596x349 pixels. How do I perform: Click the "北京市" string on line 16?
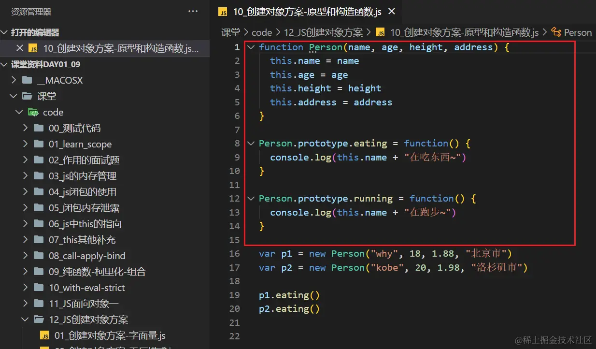pyautogui.click(x=485, y=254)
